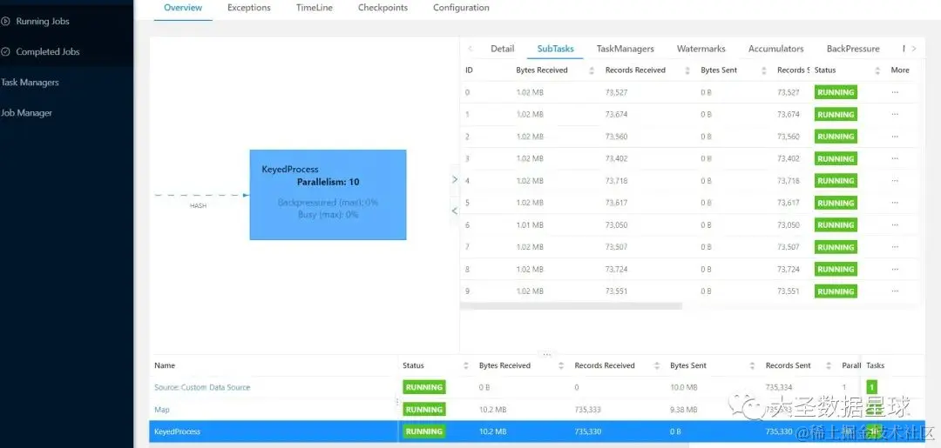Viewport: 941px width, 448px height.
Task: Click the Completed Jobs check icon
Action: [5, 52]
